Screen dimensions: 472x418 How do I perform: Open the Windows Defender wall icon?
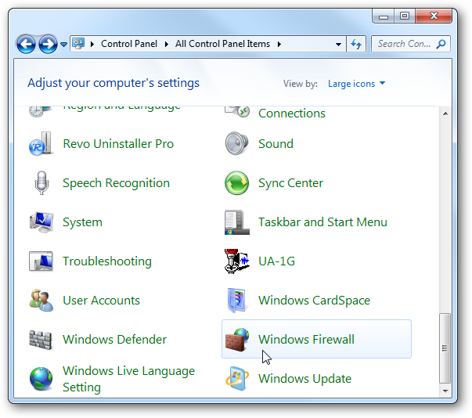point(41,340)
